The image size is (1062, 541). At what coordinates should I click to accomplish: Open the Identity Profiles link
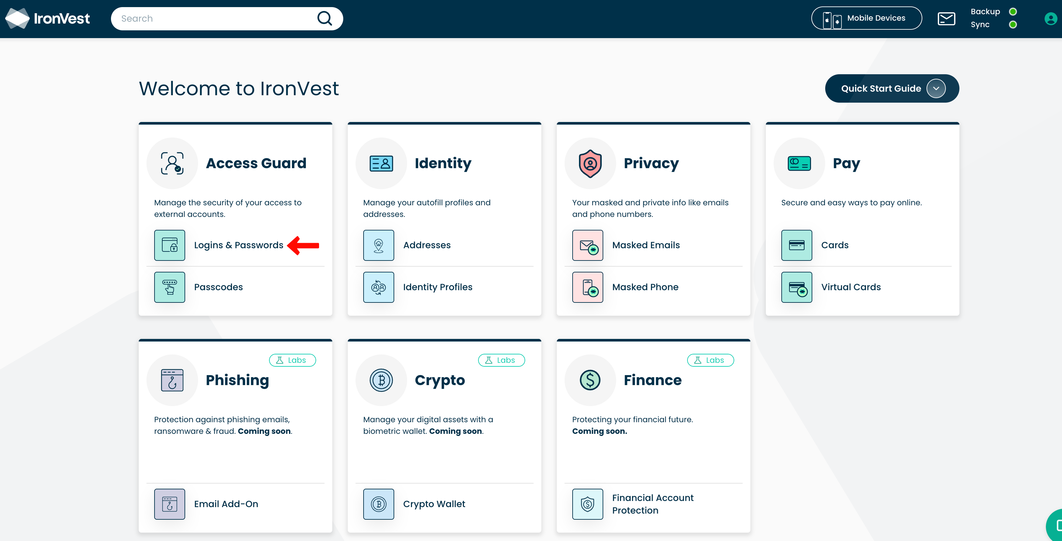(x=438, y=287)
